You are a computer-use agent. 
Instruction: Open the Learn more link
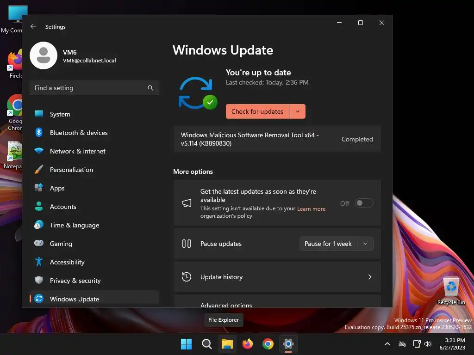tap(311, 209)
